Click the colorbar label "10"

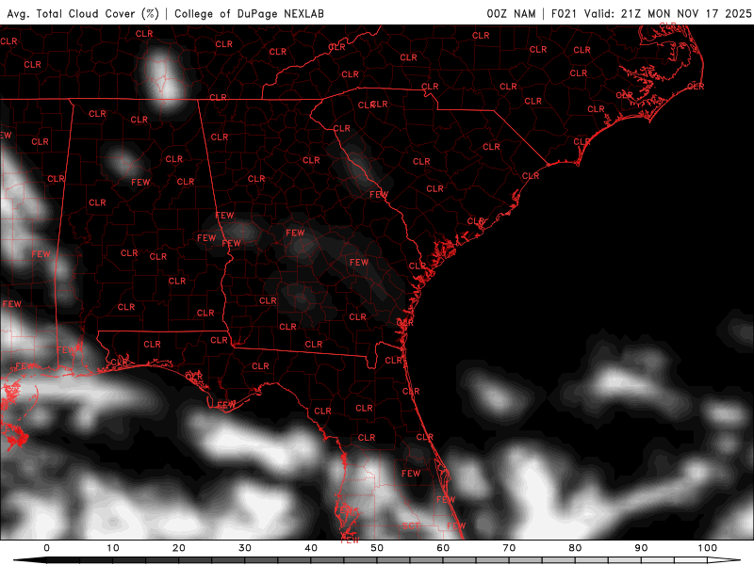point(113,548)
